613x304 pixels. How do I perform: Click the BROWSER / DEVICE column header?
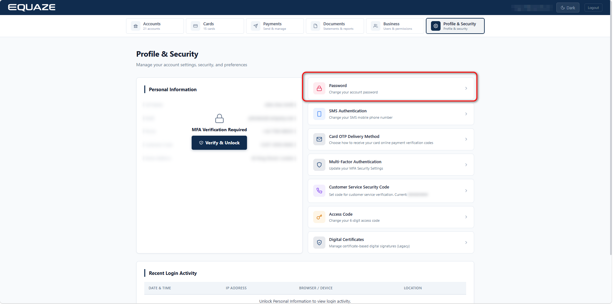316,288
